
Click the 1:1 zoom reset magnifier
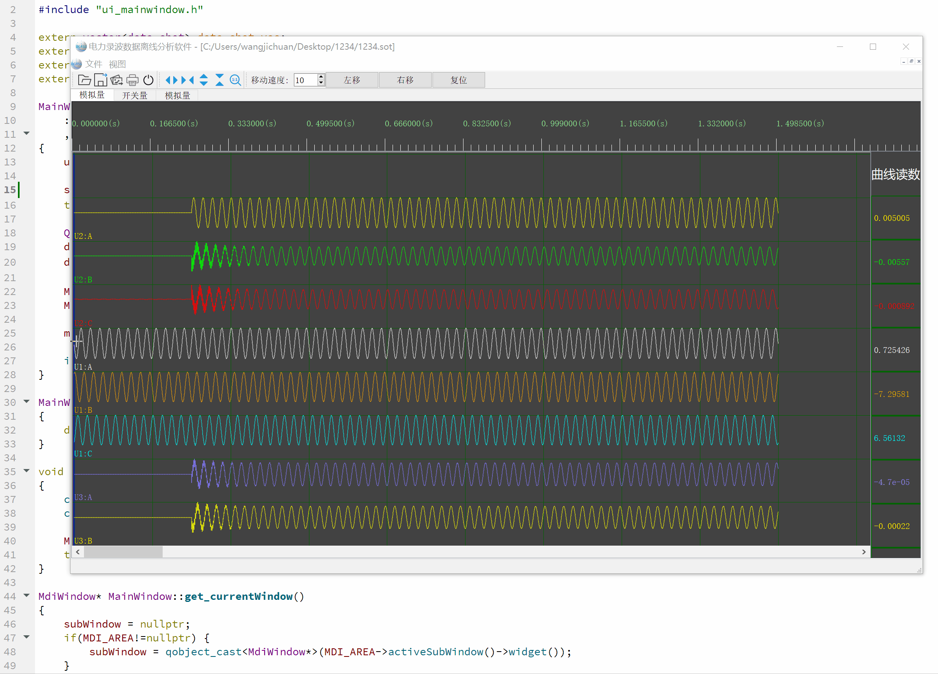235,80
